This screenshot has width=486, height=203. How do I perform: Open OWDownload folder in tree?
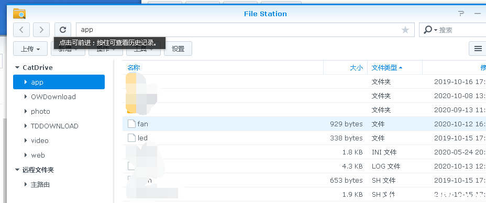click(53, 97)
